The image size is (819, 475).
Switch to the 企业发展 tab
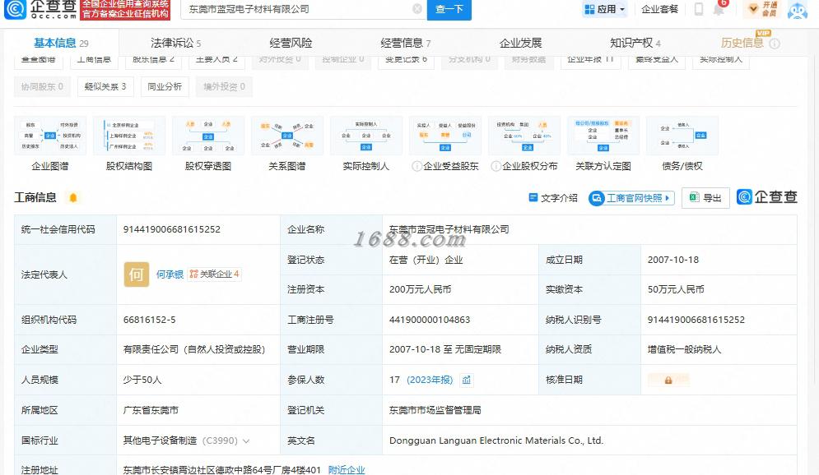pyautogui.click(x=520, y=43)
